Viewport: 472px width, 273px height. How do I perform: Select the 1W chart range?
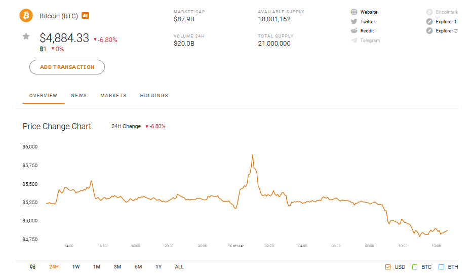76,267
